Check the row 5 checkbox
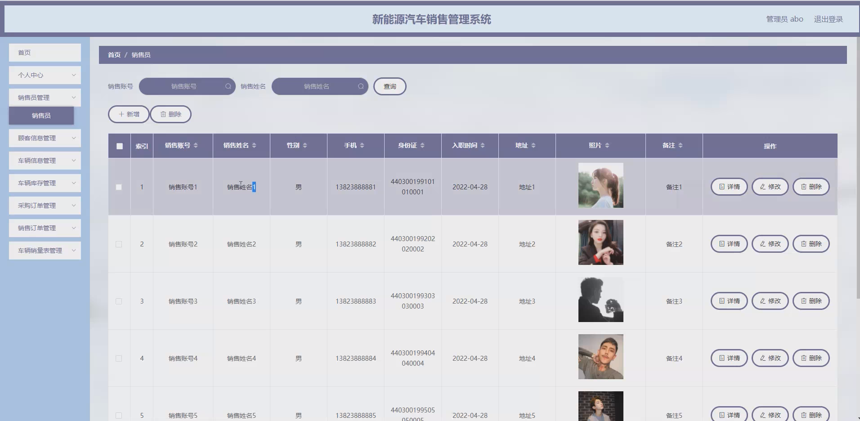The height and width of the screenshot is (421, 860). tap(119, 416)
